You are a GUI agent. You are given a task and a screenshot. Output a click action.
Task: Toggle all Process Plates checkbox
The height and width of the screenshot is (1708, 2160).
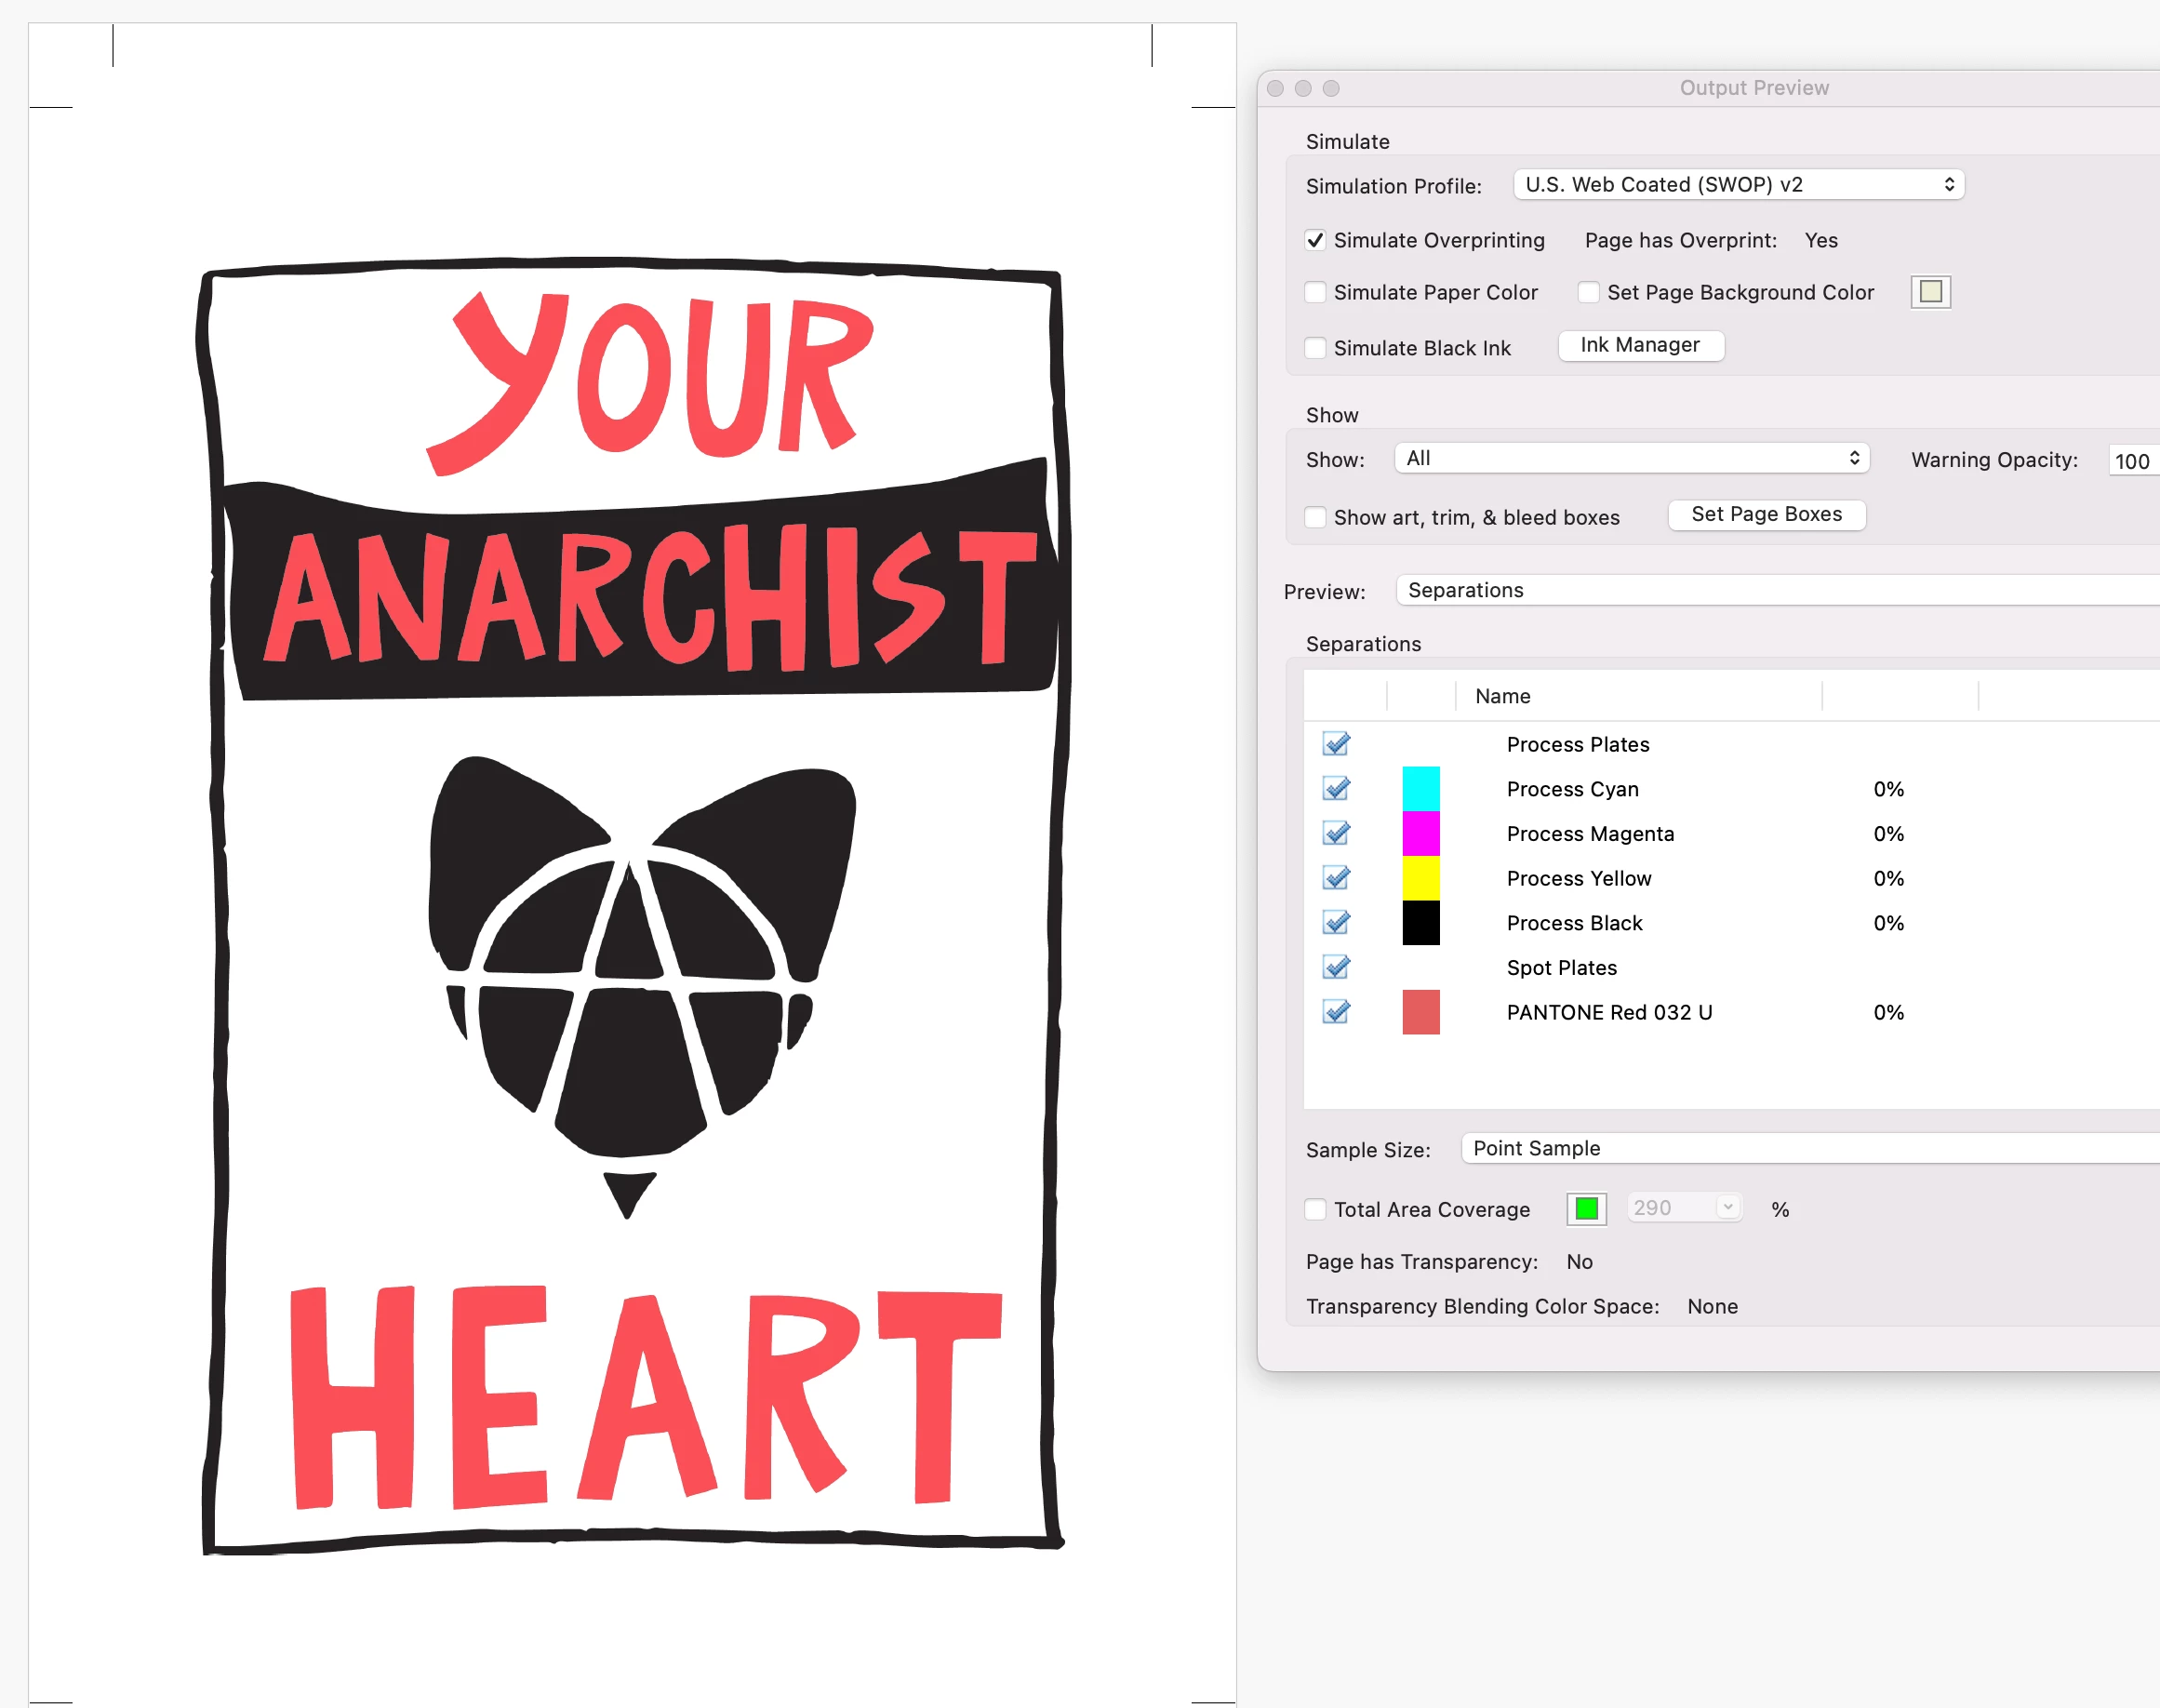click(1336, 744)
